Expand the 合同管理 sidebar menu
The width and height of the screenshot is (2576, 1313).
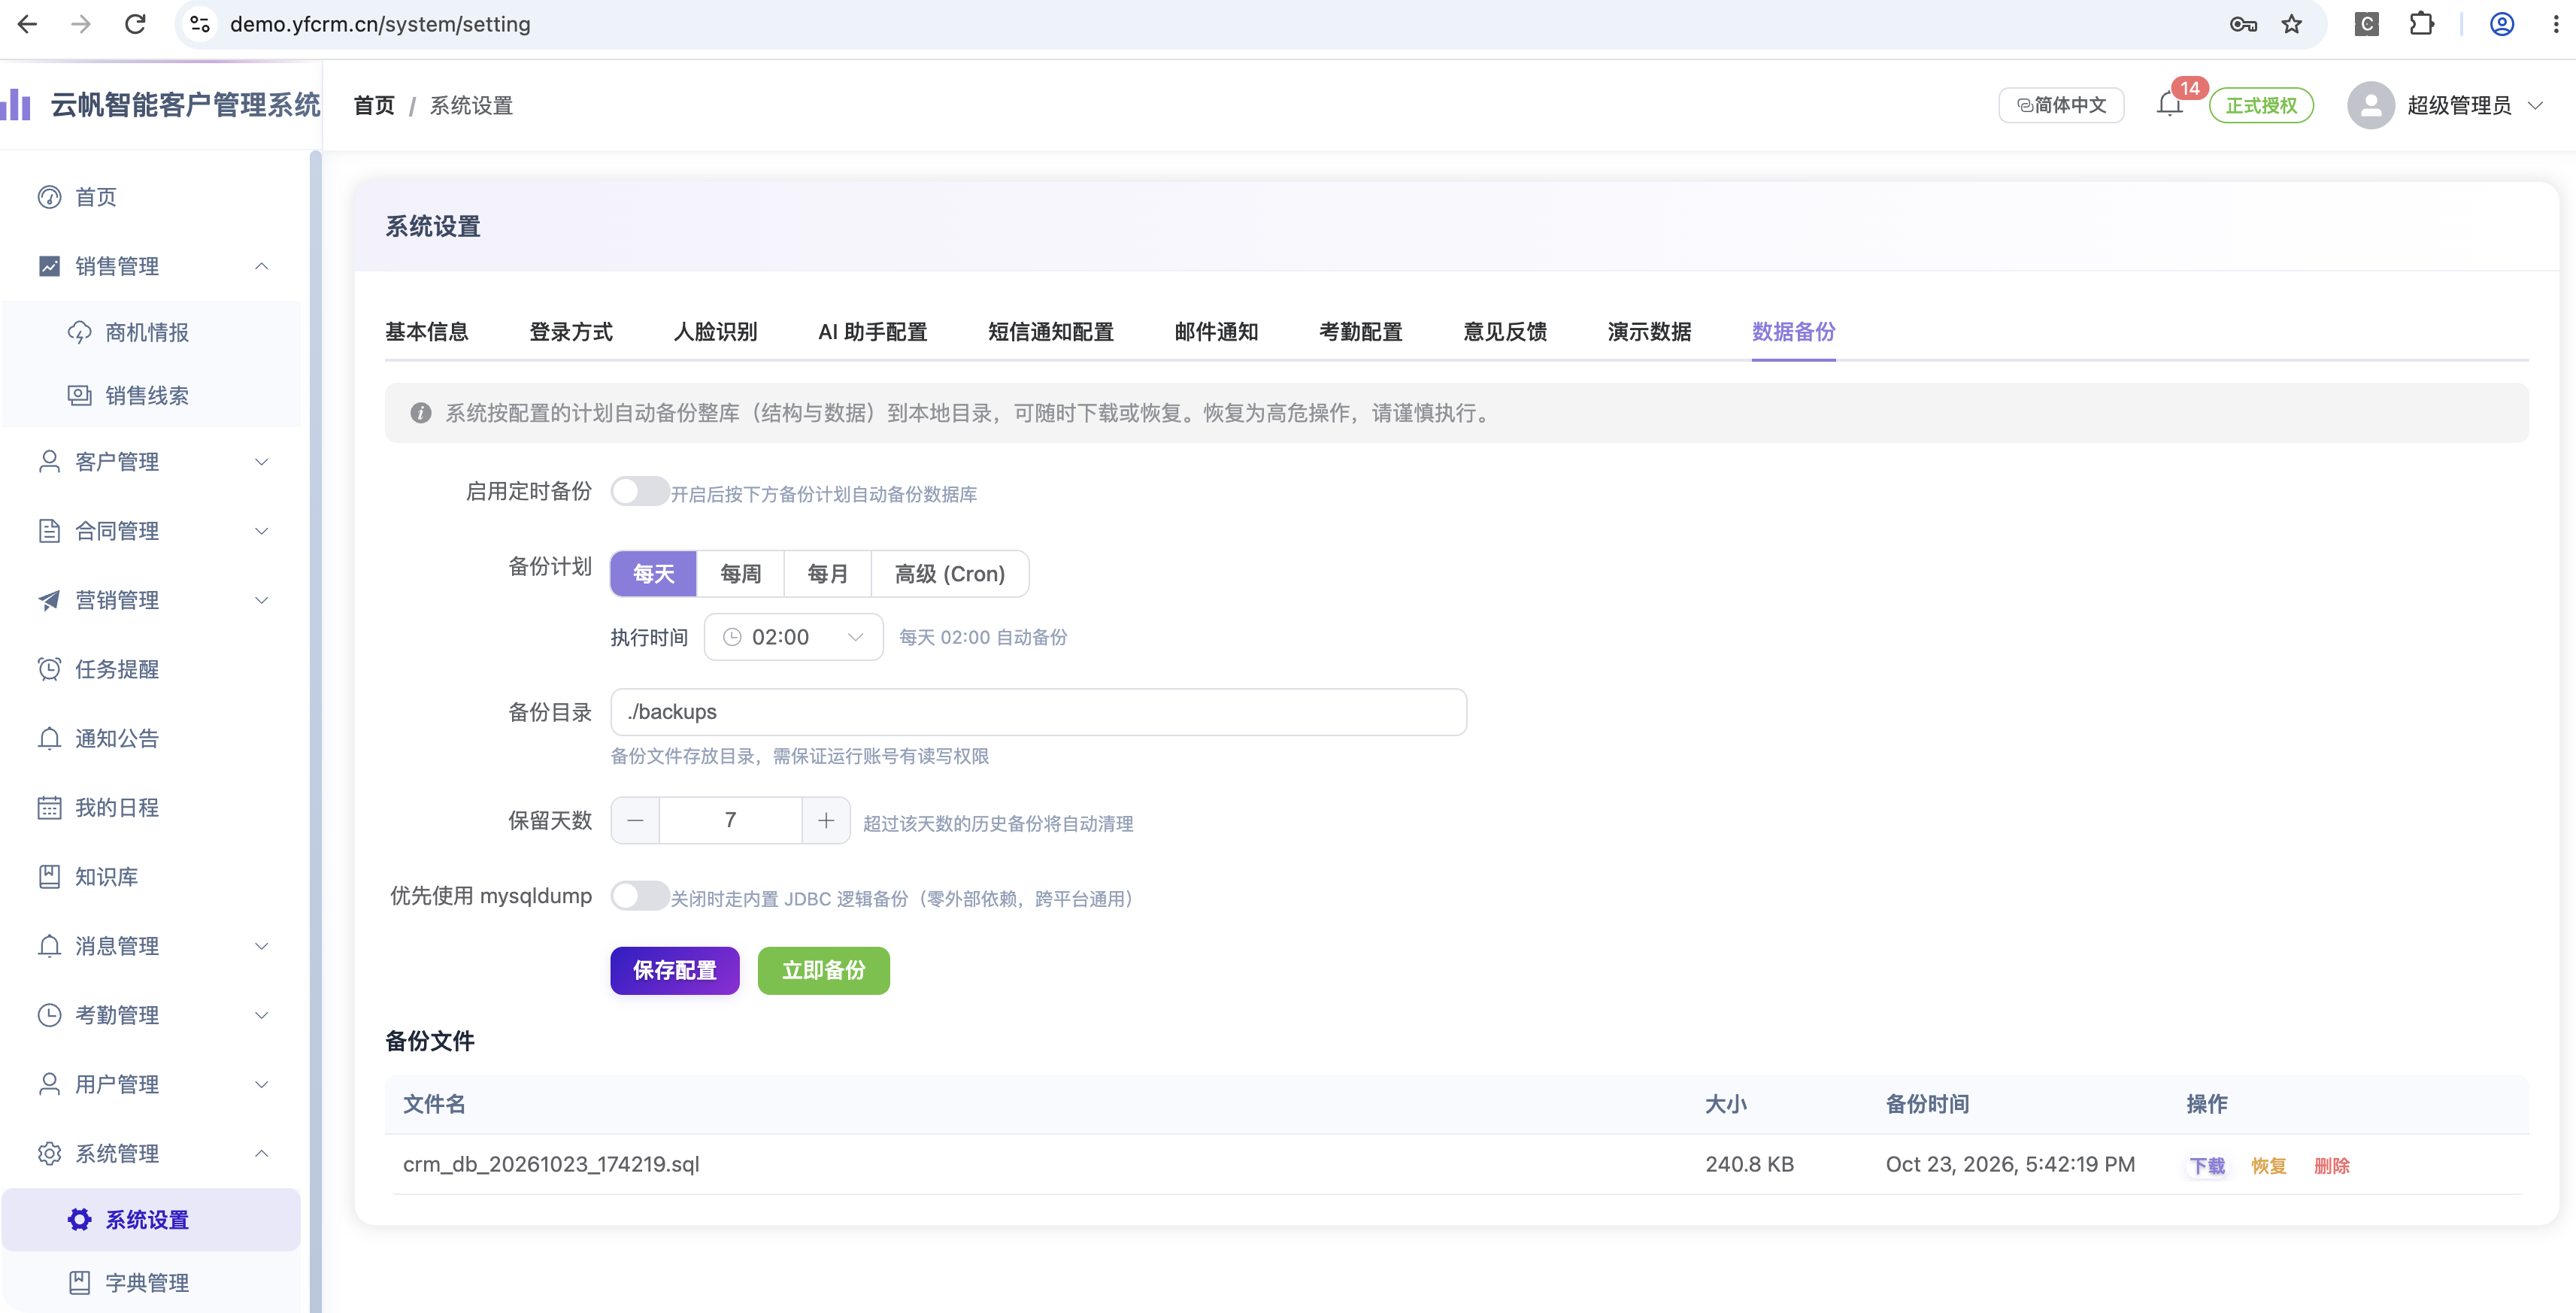tap(261, 531)
